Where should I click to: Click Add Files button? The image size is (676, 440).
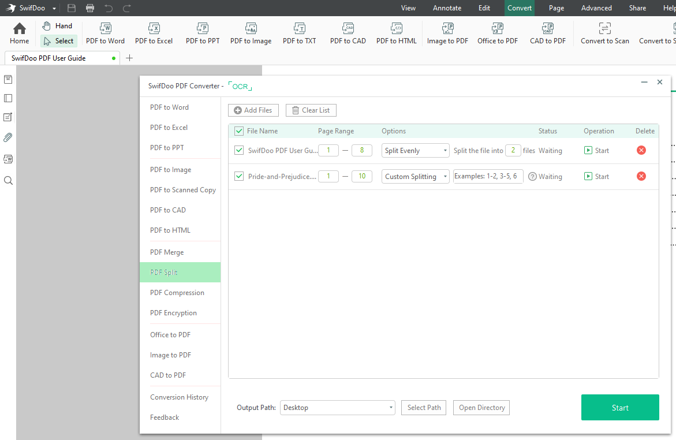pos(253,110)
